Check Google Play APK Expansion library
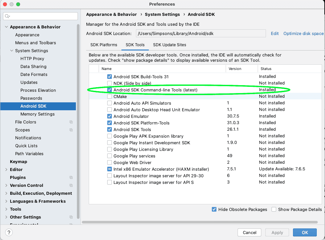Viewport: 325px width, 240px height. [110, 136]
